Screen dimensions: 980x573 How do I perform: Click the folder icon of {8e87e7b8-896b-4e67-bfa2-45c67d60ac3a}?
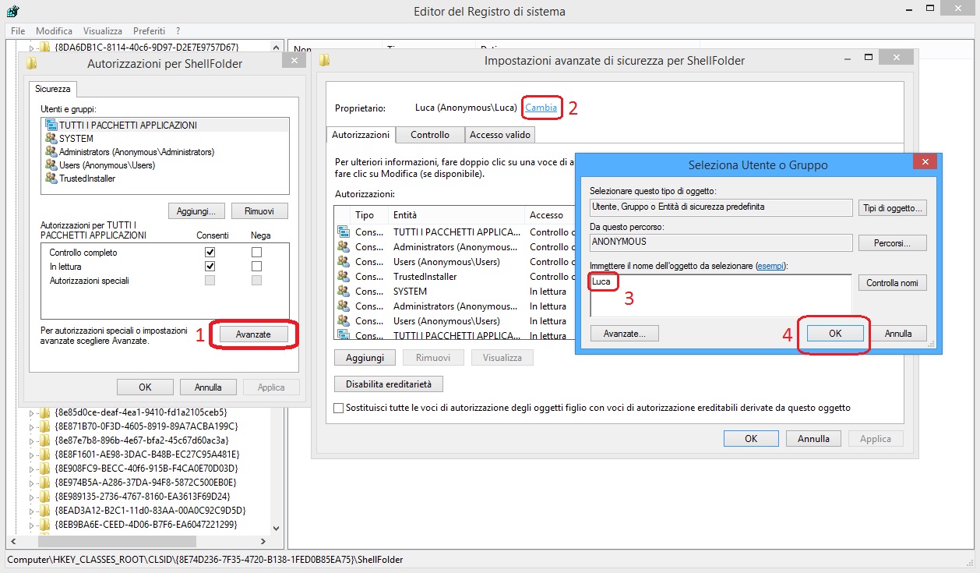45,440
